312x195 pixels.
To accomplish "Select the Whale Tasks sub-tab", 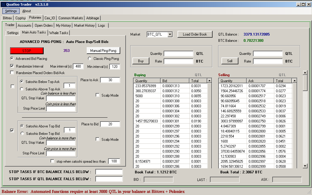I will click(x=59, y=33).
